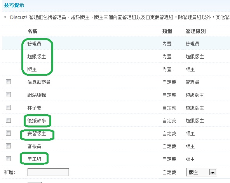The image size is (230, 183).
Task: Open the 版主 management level dropdown
Action: pos(202,172)
